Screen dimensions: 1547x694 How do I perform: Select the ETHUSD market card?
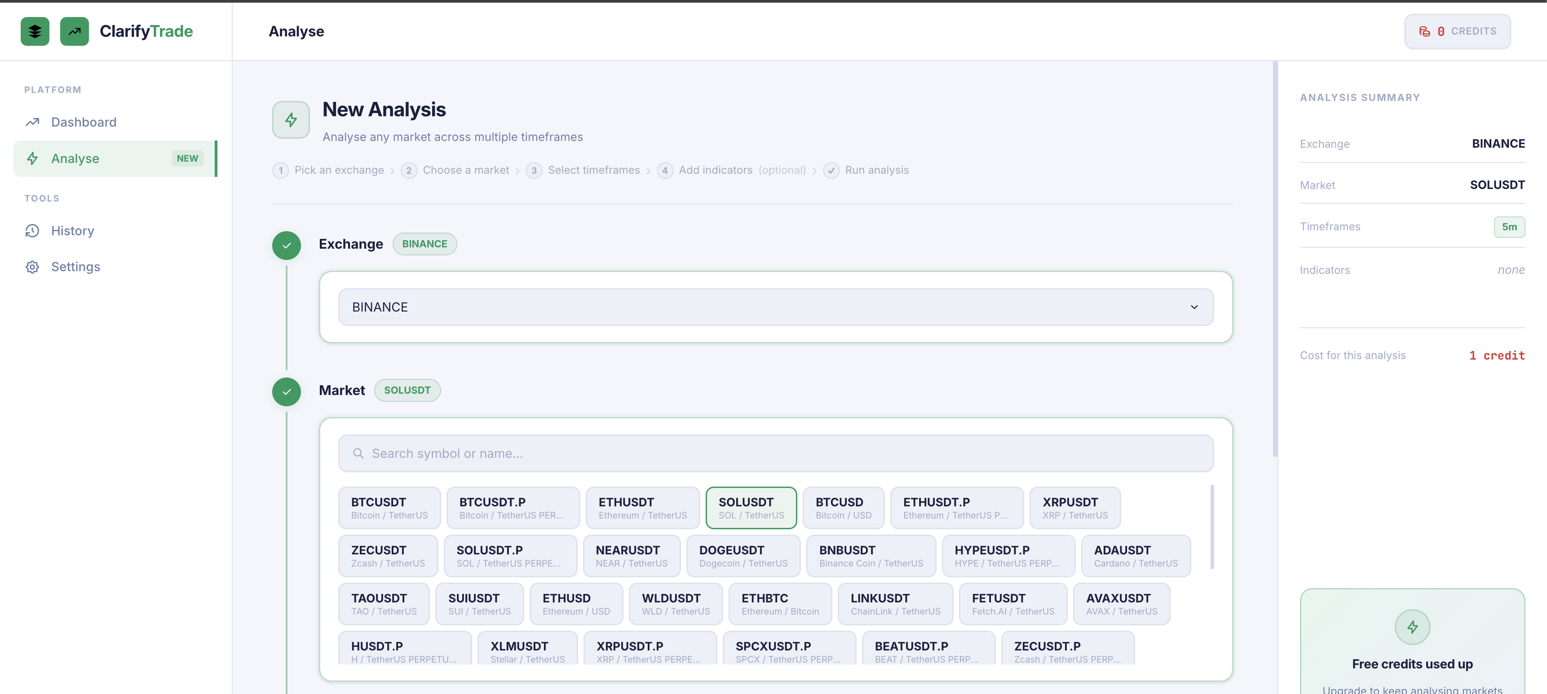pos(576,604)
